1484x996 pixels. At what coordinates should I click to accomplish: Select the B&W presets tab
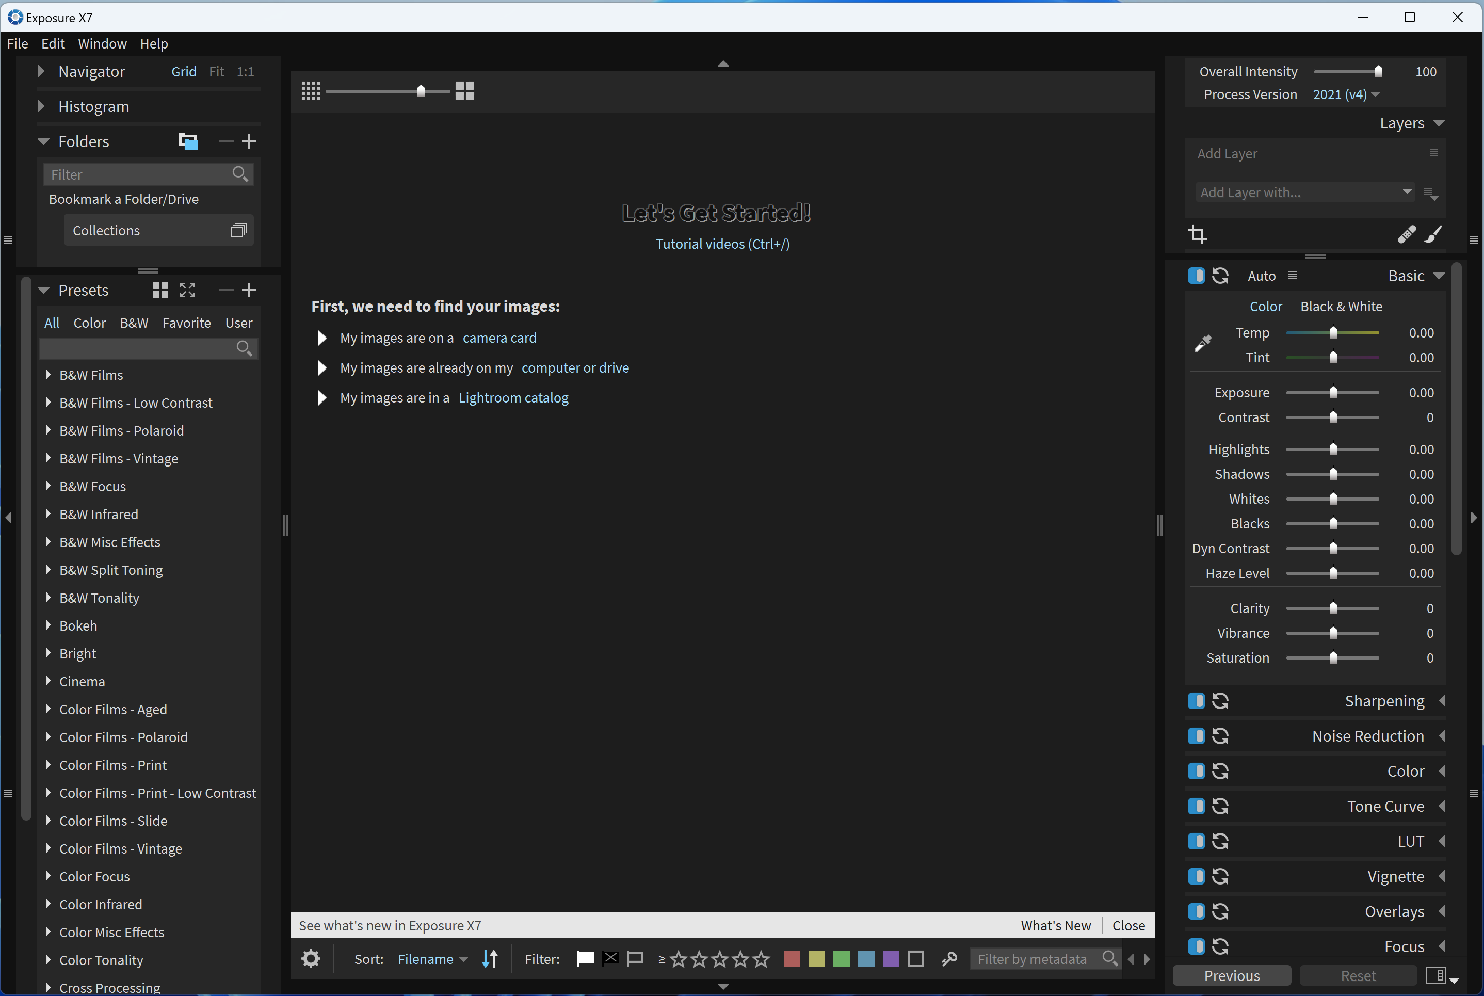click(134, 324)
